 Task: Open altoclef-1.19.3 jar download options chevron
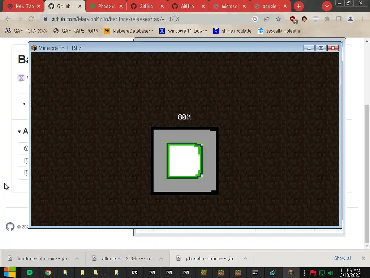pos(161,258)
